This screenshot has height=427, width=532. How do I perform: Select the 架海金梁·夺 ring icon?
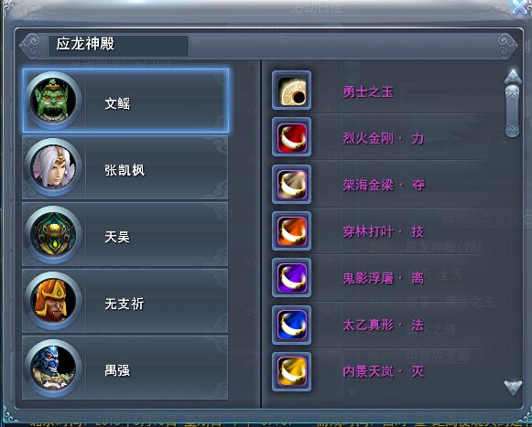(291, 184)
